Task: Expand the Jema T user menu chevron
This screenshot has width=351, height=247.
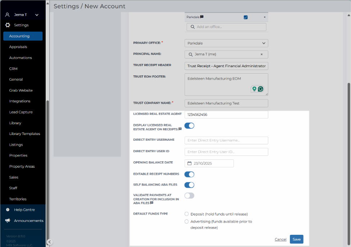Action: tap(37, 15)
